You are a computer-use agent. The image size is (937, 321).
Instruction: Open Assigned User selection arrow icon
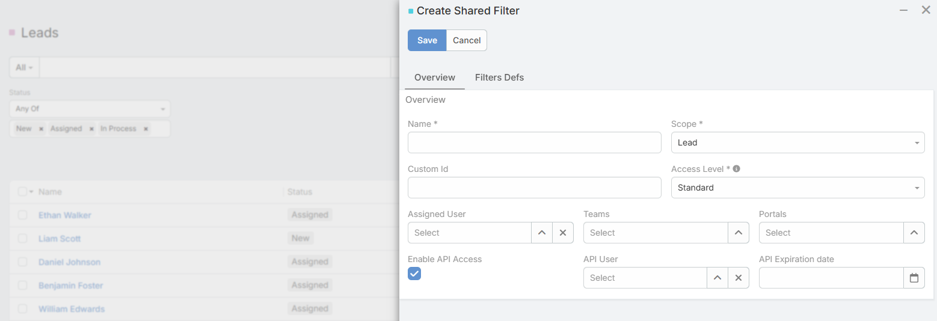(541, 233)
